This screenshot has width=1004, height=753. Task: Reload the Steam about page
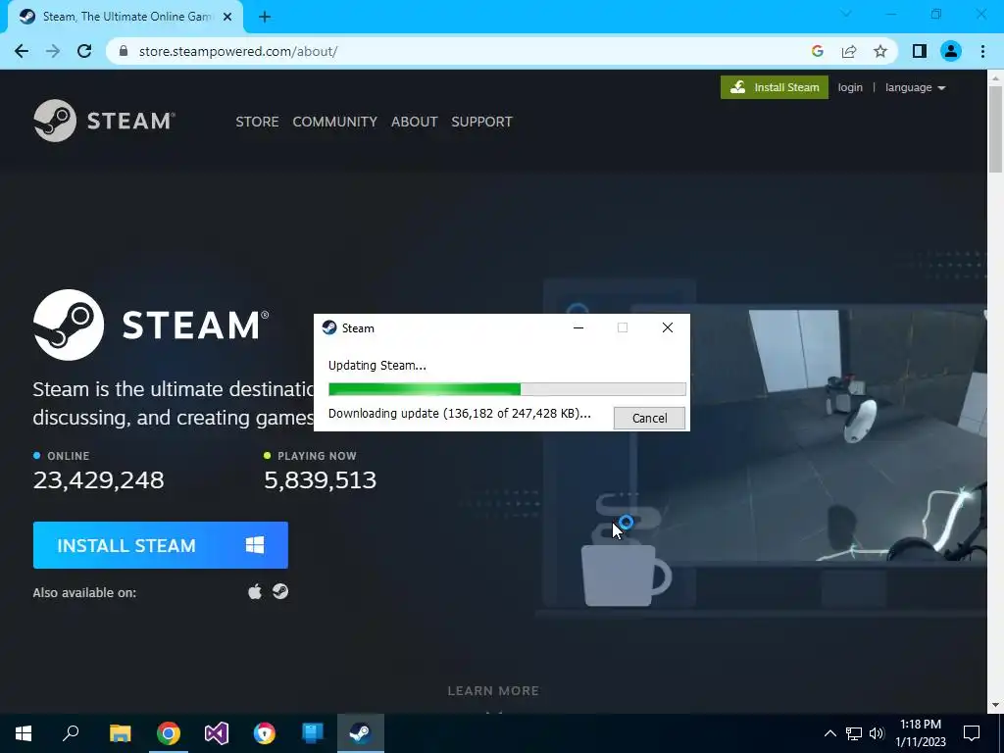point(84,51)
